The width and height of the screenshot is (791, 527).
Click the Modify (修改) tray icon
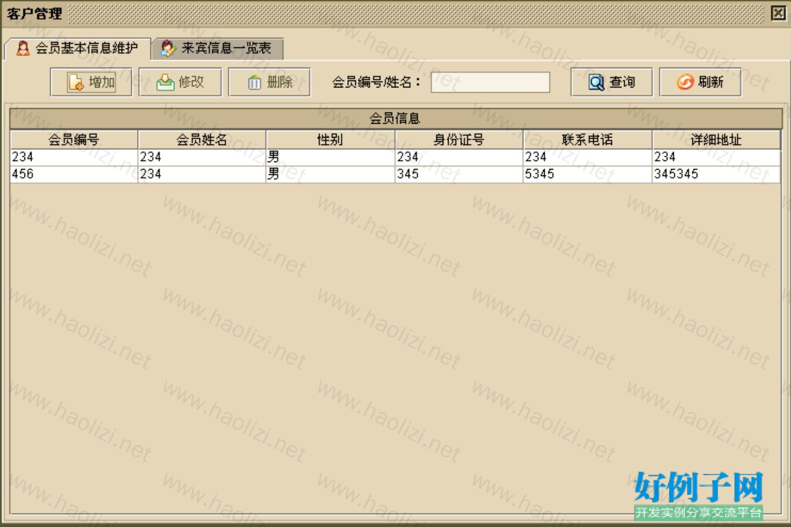pyautogui.click(x=166, y=83)
